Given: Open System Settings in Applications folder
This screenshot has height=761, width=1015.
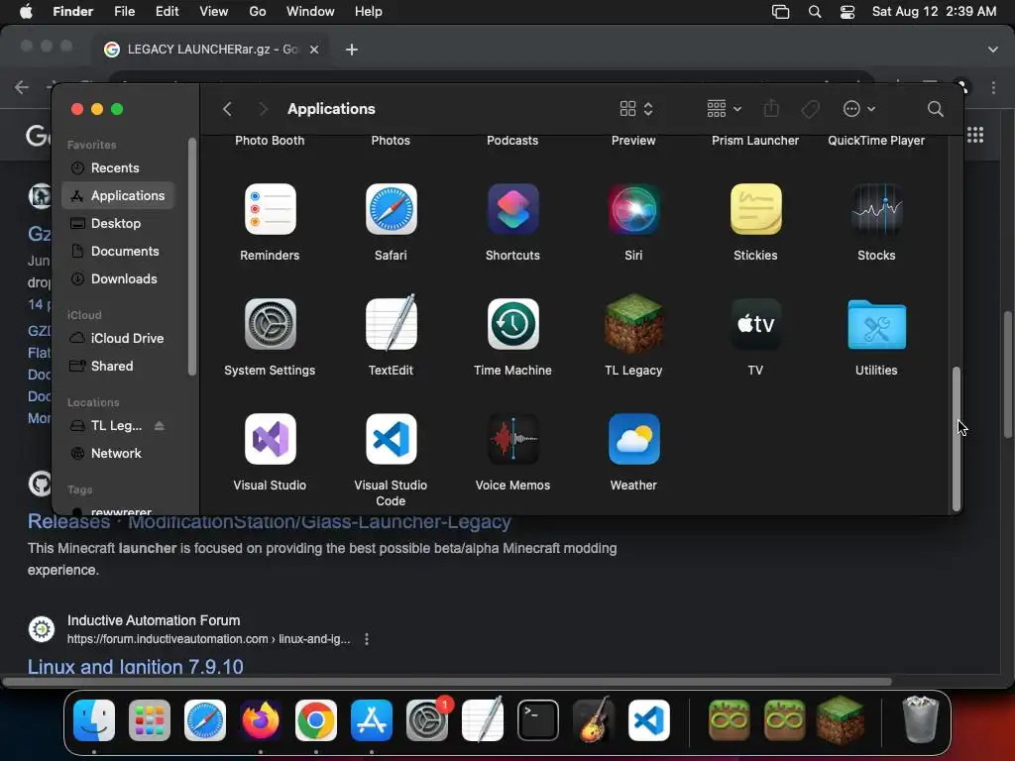Looking at the screenshot, I should (270, 324).
